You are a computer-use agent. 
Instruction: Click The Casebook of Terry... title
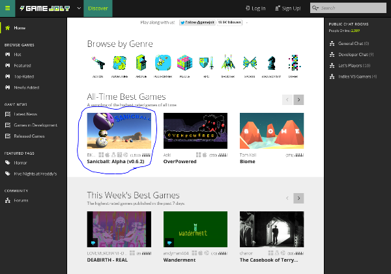(x=268, y=260)
